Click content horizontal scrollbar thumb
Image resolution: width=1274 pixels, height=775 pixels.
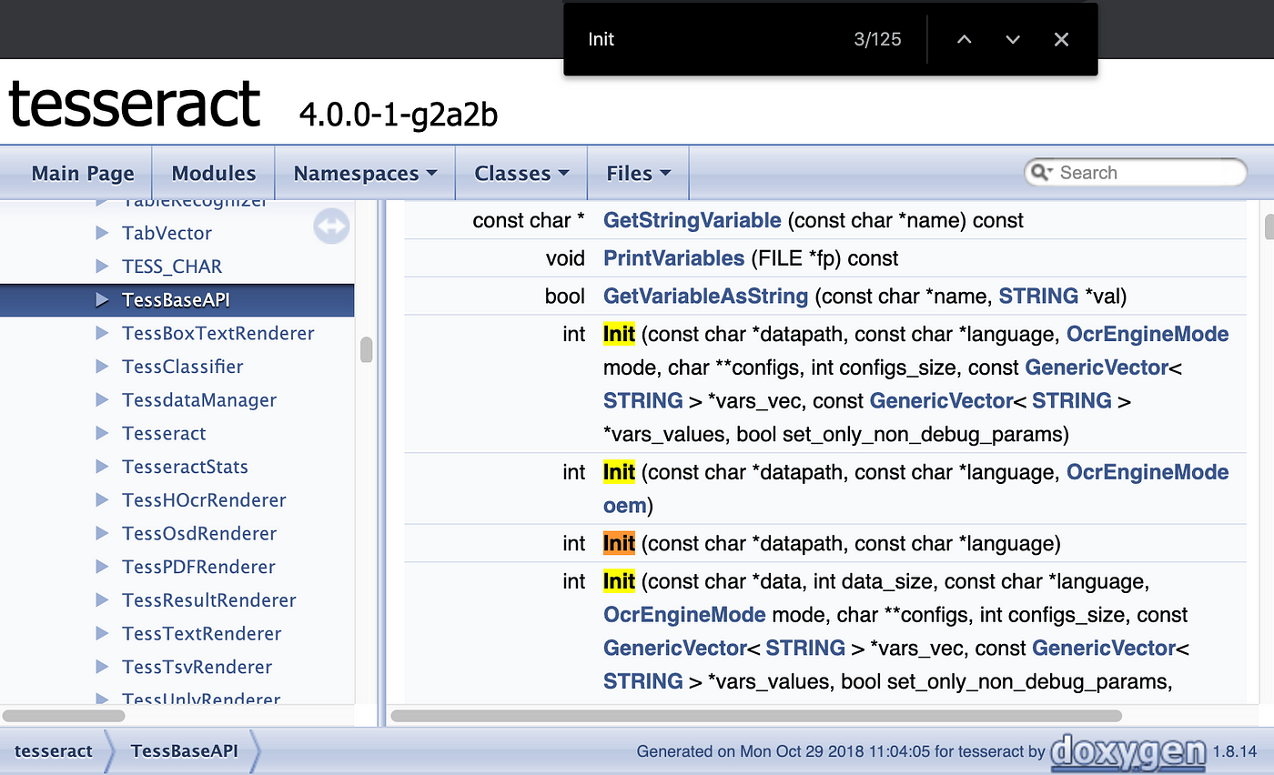(x=756, y=716)
